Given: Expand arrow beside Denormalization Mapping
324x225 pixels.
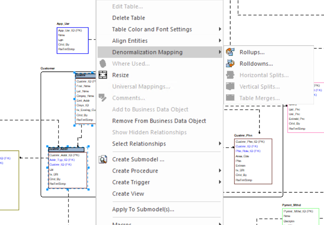Looking at the screenshot, I should point(220,52).
